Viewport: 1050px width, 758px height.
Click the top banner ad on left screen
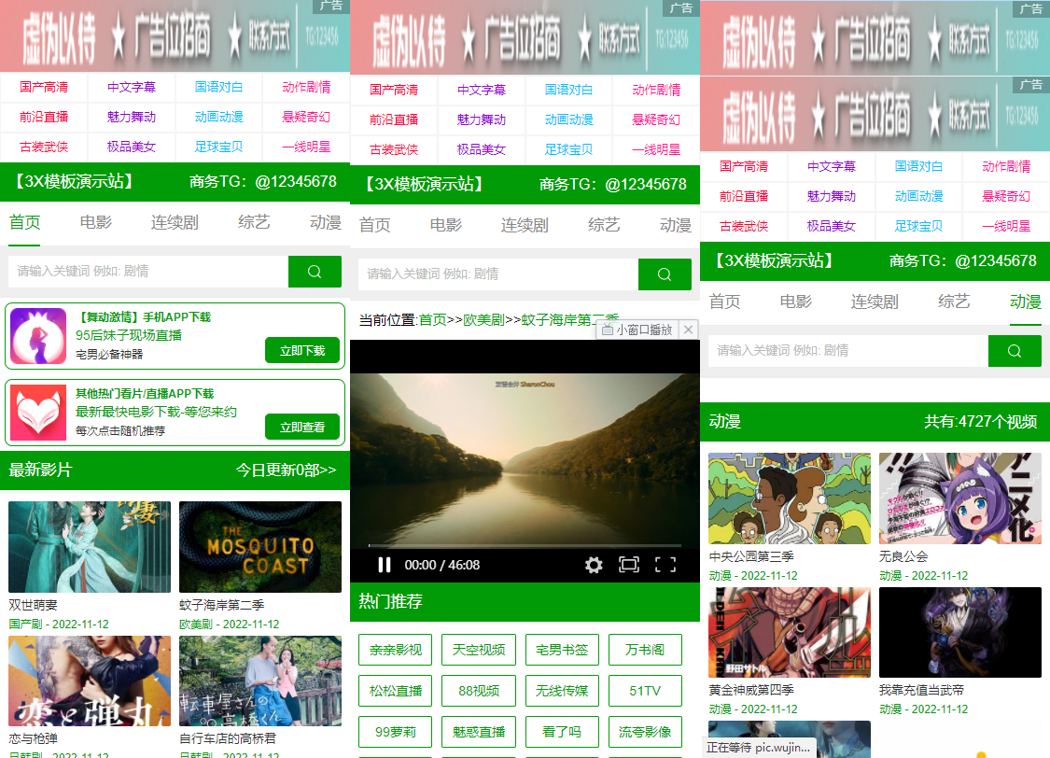click(x=175, y=35)
